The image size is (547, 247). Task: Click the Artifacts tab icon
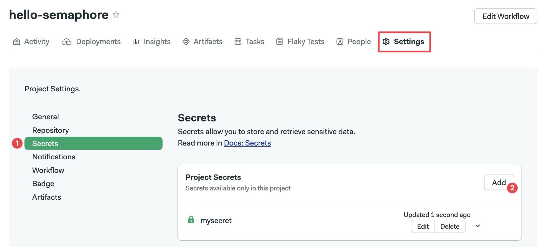pos(186,42)
